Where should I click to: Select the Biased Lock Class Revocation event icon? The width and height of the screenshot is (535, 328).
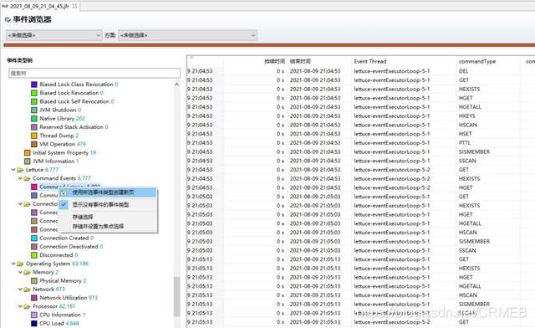34,84
